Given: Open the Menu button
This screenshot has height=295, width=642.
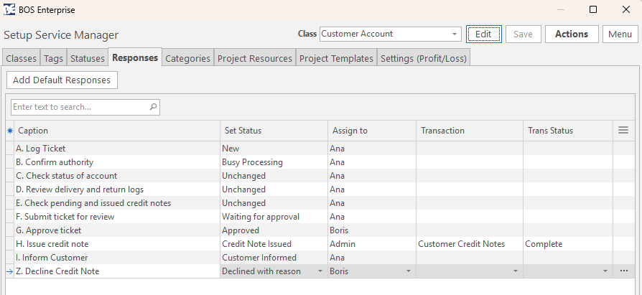Looking at the screenshot, I should [620, 34].
